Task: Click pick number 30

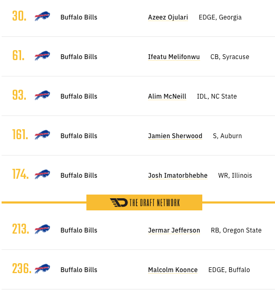Action: [19, 16]
